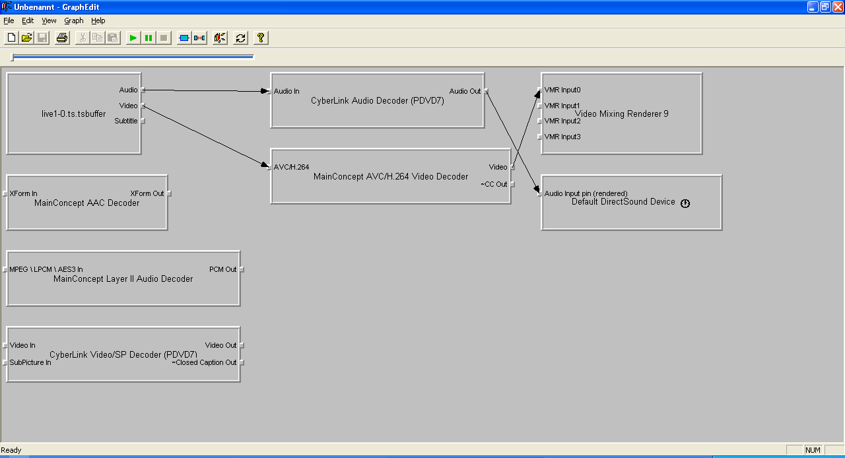This screenshot has width=845, height=458.
Task: Click the Audio Input pin (rendered)
Action: coord(540,193)
